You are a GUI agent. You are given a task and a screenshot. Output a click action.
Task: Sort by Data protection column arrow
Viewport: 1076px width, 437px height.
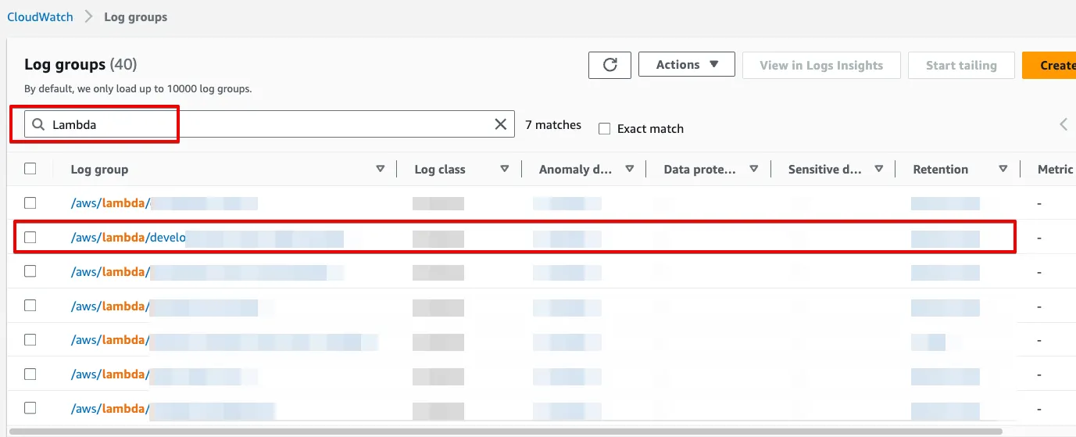(x=754, y=169)
